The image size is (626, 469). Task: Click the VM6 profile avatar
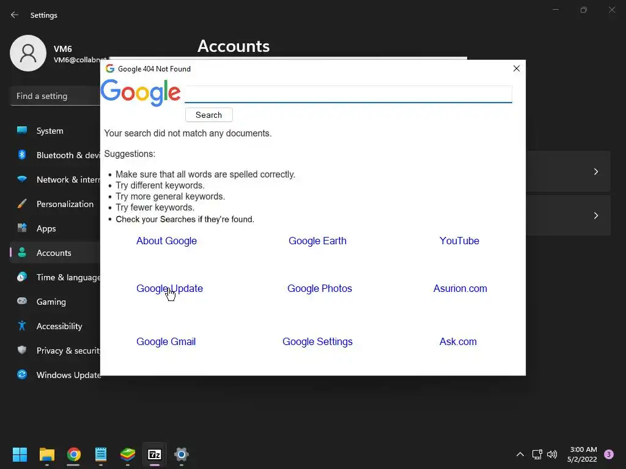click(28, 53)
